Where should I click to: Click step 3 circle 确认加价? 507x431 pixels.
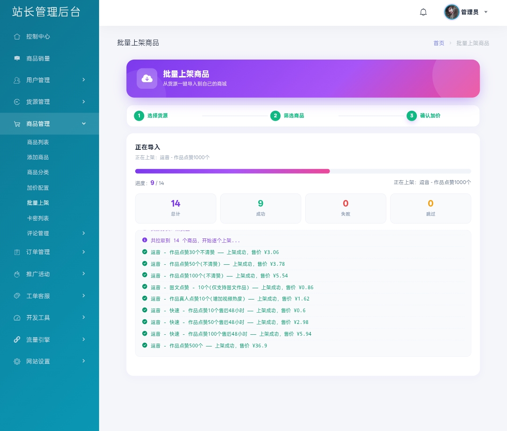tap(411, 115)
